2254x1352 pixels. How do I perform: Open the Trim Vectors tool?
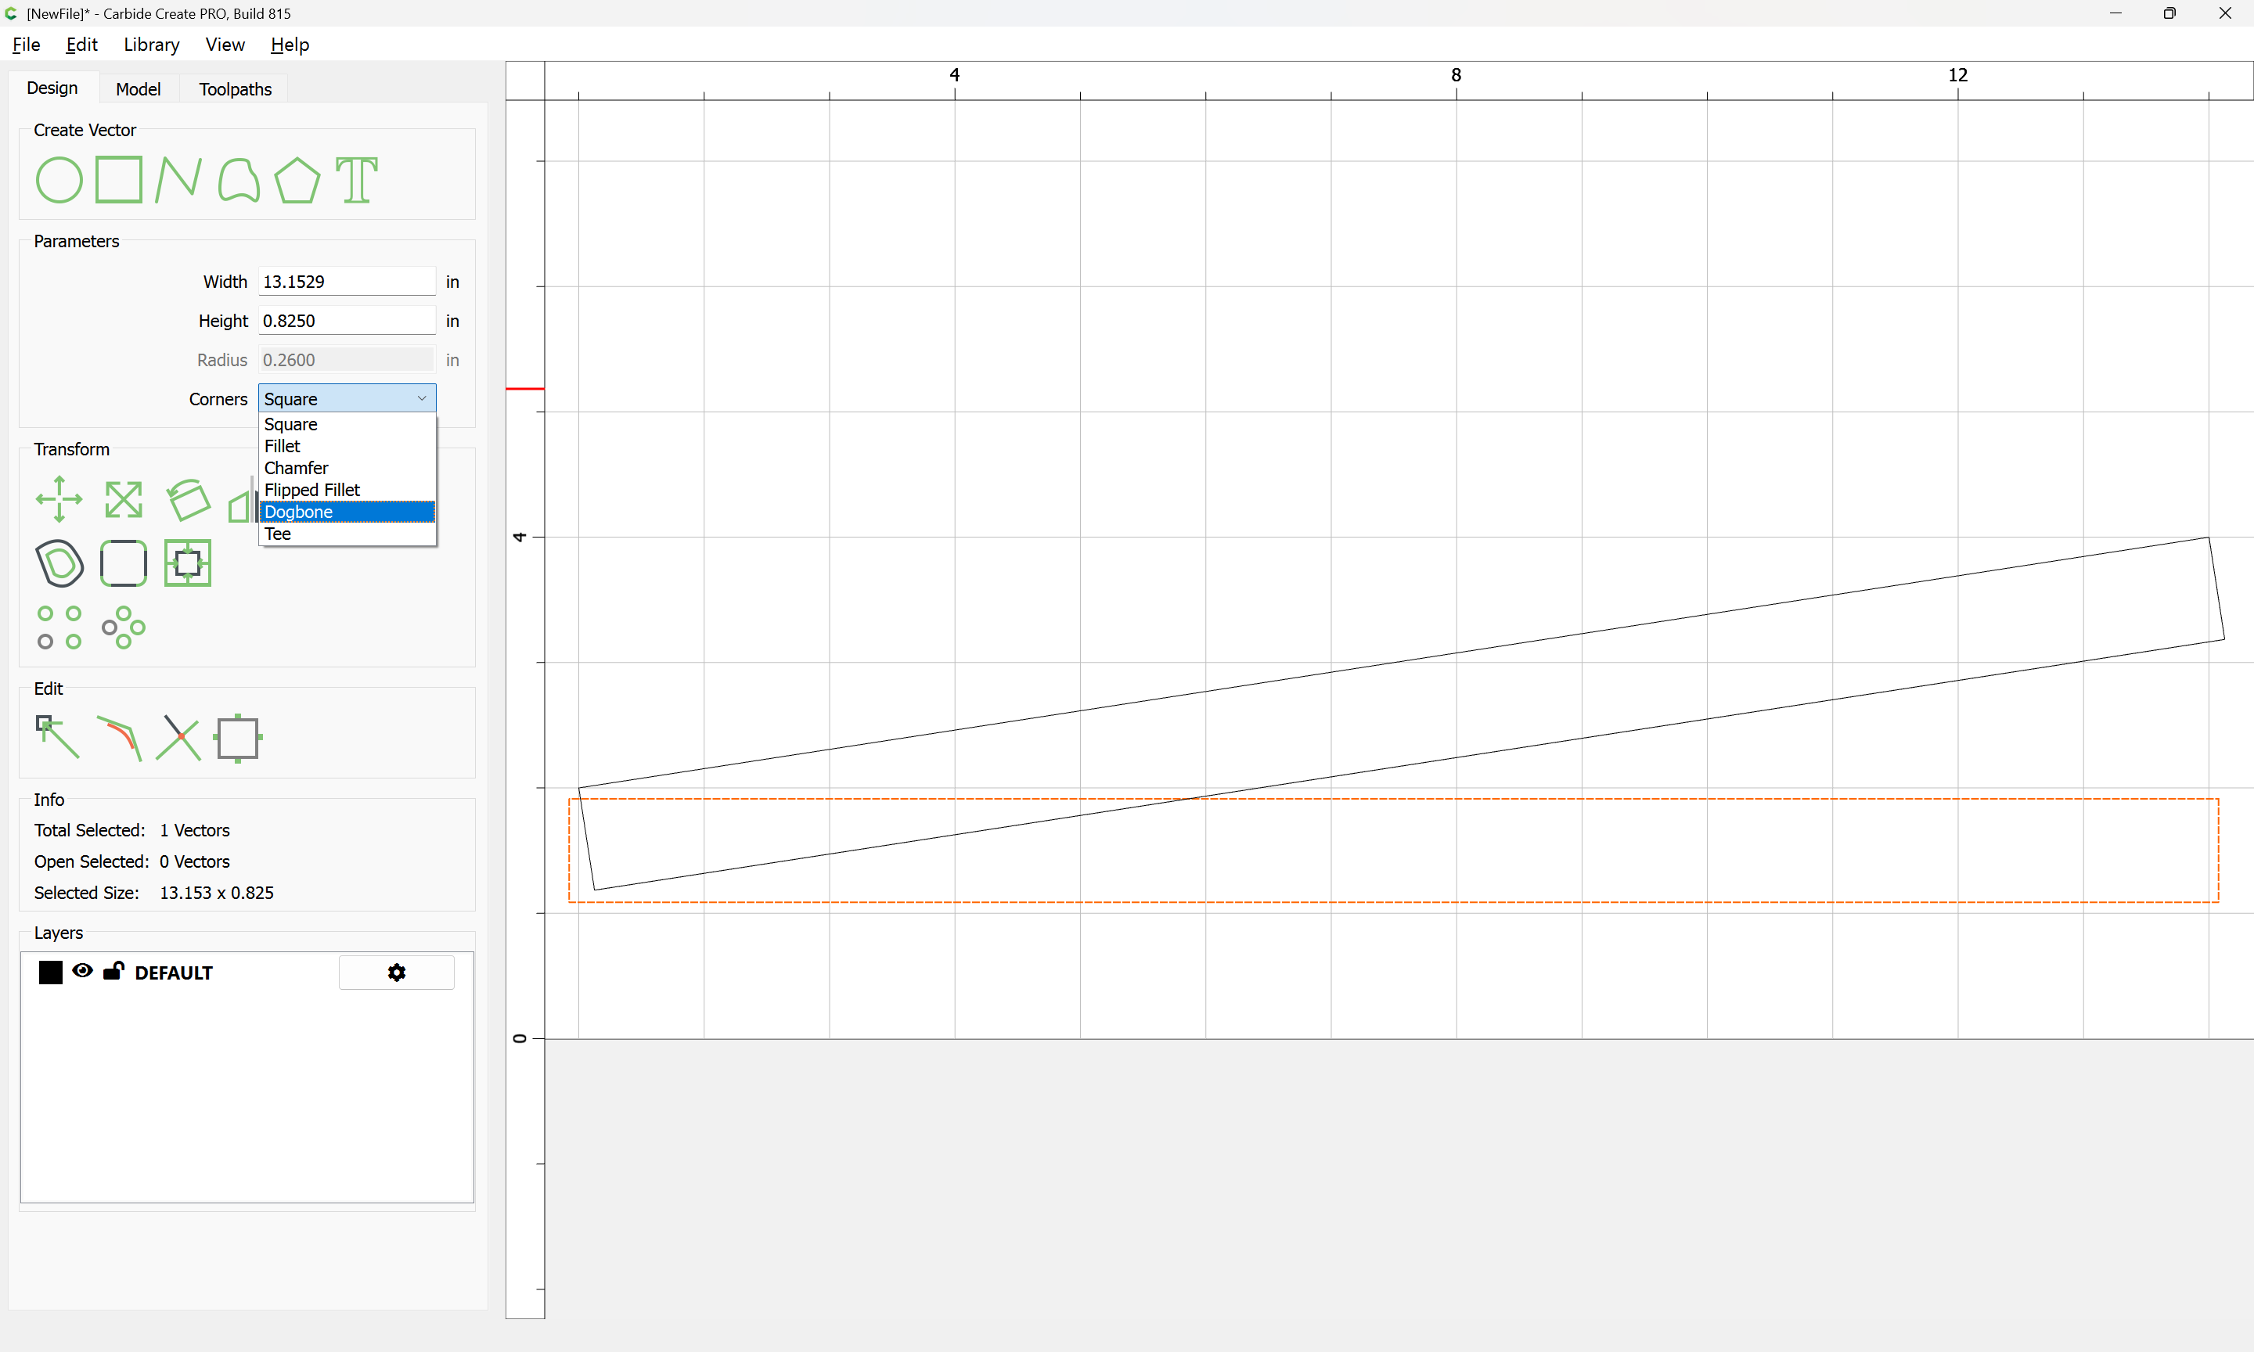[178, 737]
